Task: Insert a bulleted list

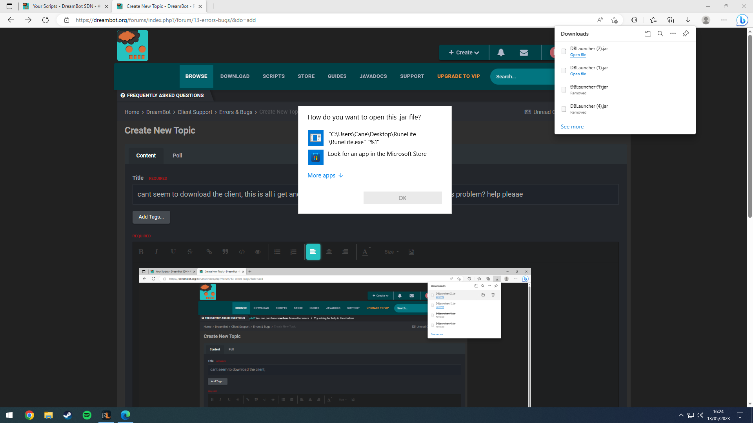Action: point(277,252)
